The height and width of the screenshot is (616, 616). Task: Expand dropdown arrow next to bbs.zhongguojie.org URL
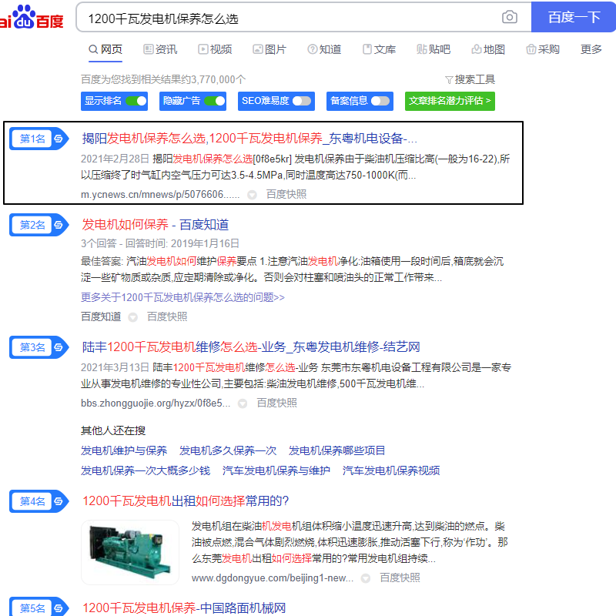243,403
